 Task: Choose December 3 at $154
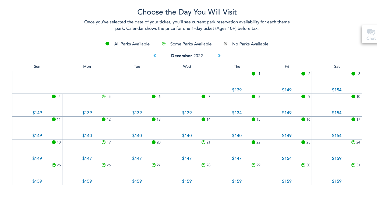pos(337,82)
